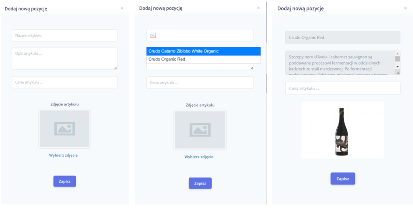Click the name field containing 'cru'
The width and height of the screenshot is (413, 208).
coord(200,36)
